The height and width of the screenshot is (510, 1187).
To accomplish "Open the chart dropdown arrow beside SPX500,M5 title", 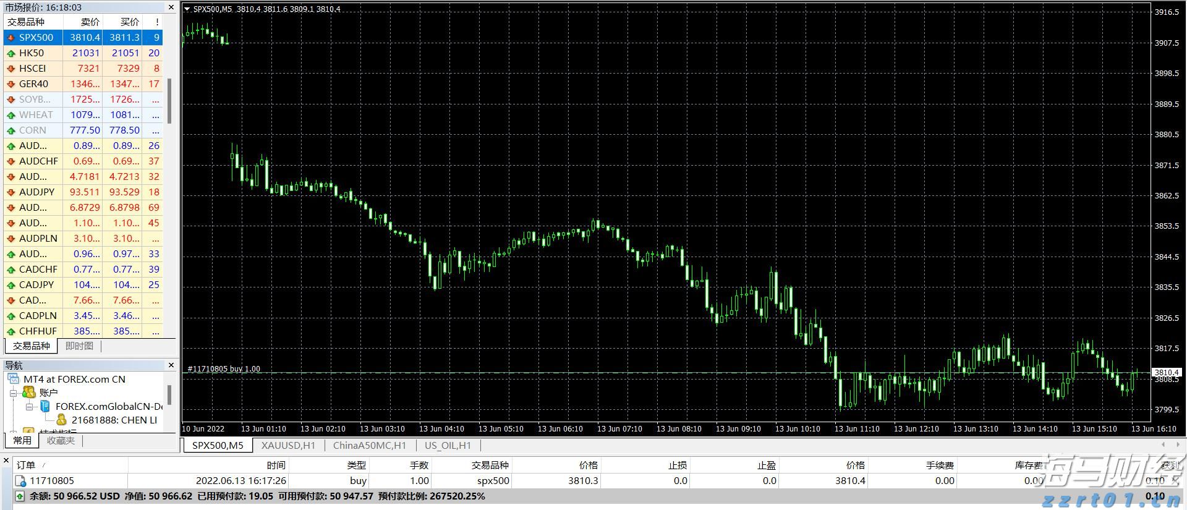I will tap(187, 9).
